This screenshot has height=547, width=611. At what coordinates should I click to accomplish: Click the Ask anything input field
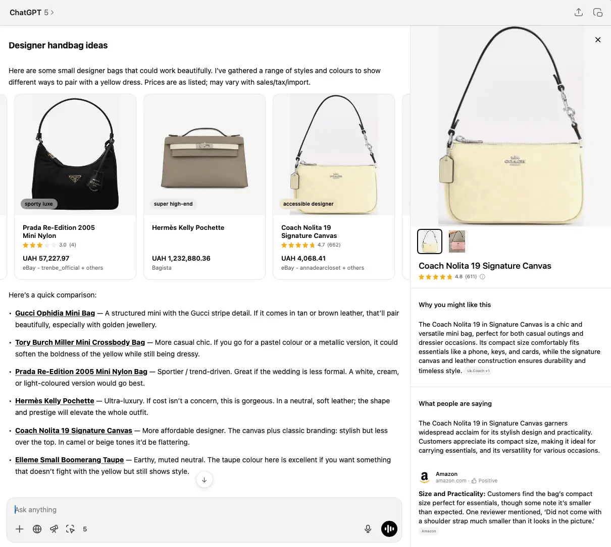pyautogui.click(x=204, y=510)
